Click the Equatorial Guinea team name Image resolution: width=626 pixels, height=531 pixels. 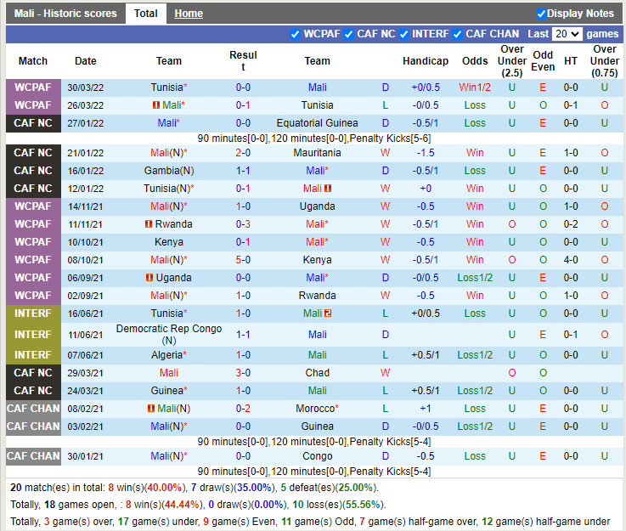(317, 123)
